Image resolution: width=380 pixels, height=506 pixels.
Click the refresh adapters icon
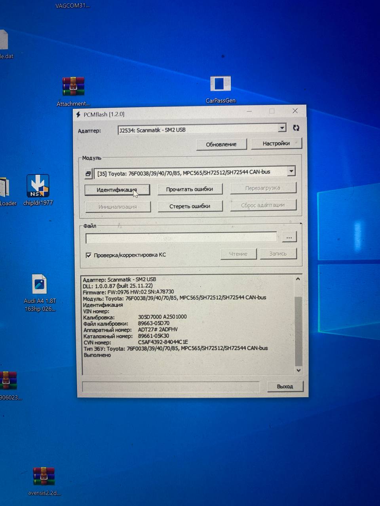pyautogui.click(x=296, y=128)
